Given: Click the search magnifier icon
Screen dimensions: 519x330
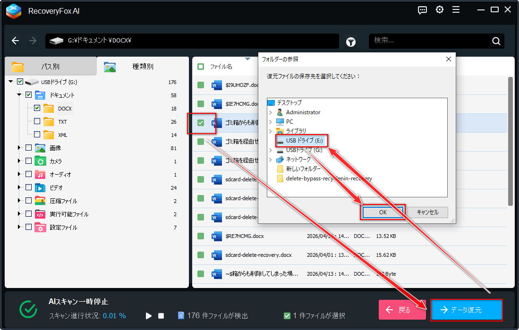Looking at the screenshot, I should coord(496,41).
